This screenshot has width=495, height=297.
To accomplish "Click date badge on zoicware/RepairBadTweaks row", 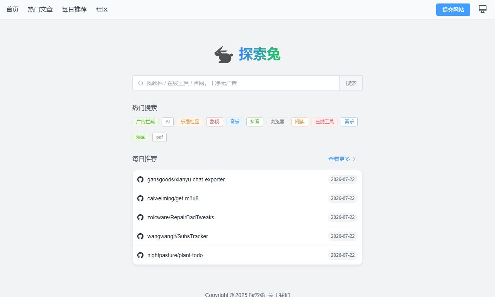I will 343,217.
